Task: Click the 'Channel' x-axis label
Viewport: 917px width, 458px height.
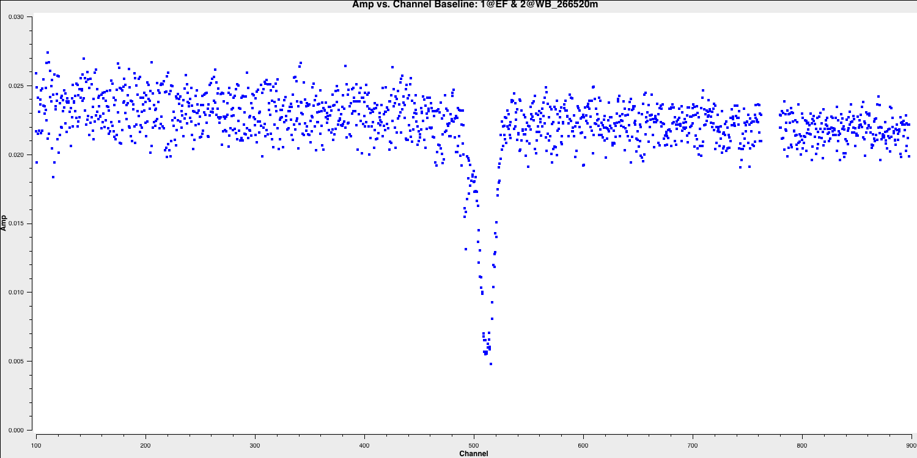Action: pyautogui.click(x=474, y=453)
